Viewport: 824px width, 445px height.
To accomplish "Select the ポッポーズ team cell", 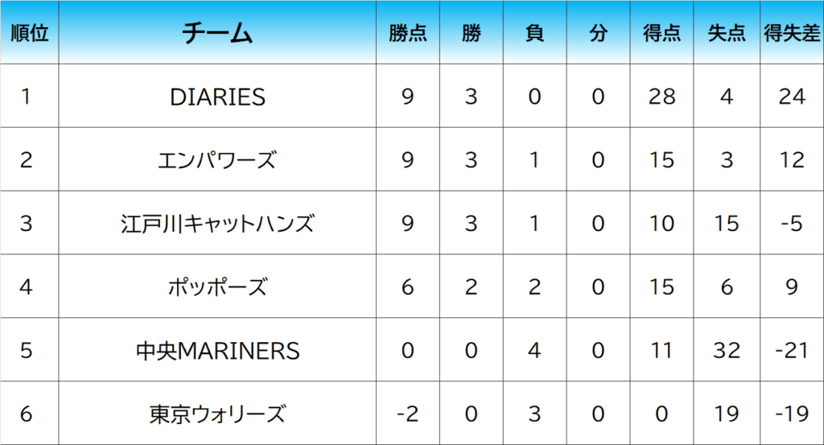I will click(217, 286).
